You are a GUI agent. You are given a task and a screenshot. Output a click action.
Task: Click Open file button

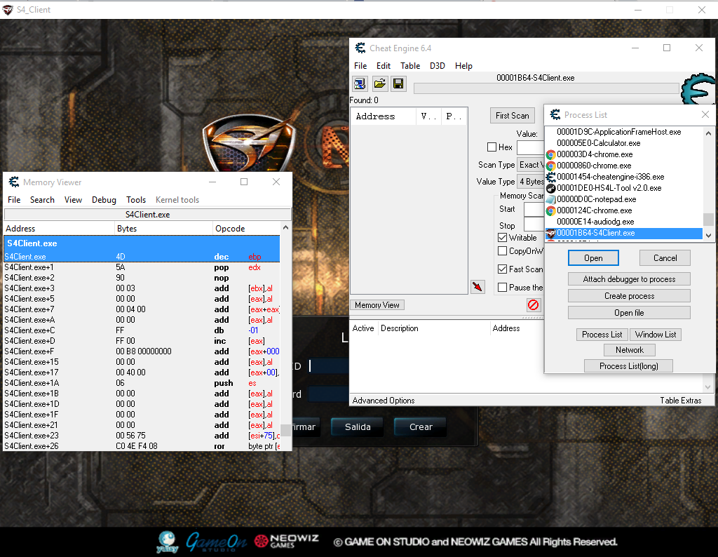point(629,313)
